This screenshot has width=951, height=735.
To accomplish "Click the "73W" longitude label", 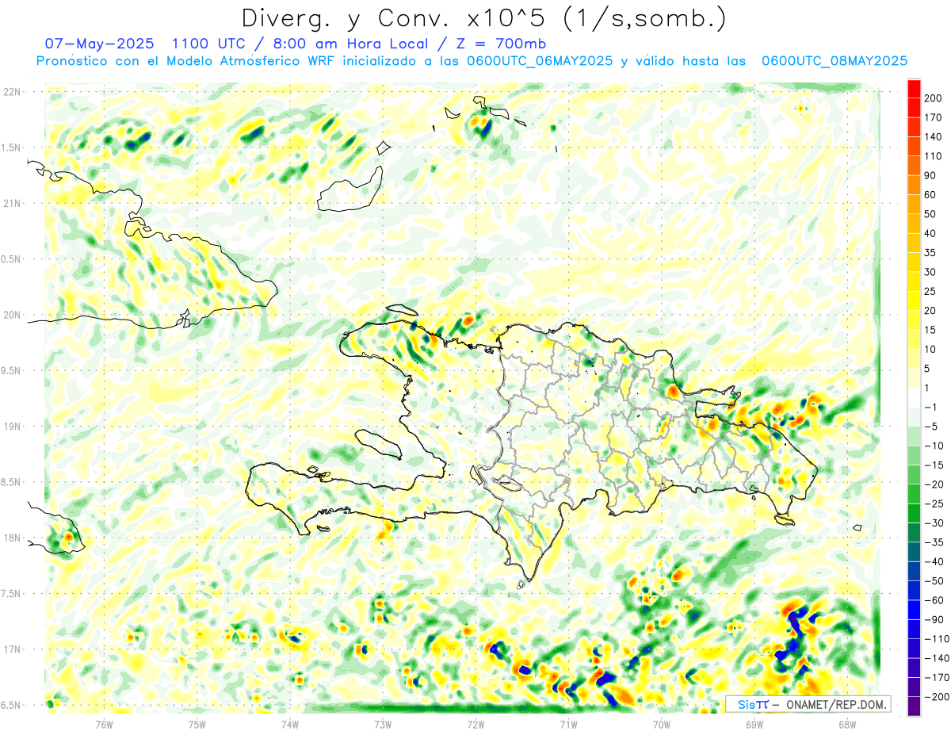I will point(383,723).
